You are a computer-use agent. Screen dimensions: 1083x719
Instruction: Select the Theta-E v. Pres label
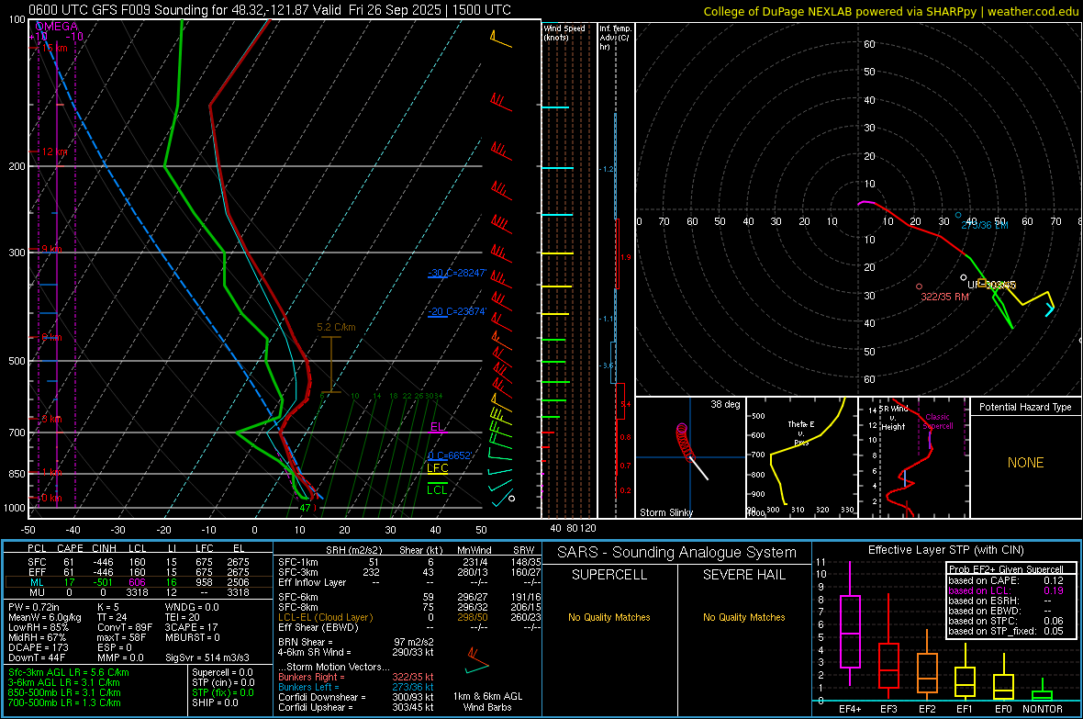[801, 433]
